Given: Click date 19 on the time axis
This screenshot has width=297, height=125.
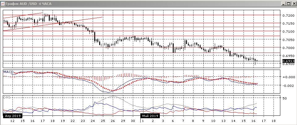Looking at the screenshot, I should 63,121.
